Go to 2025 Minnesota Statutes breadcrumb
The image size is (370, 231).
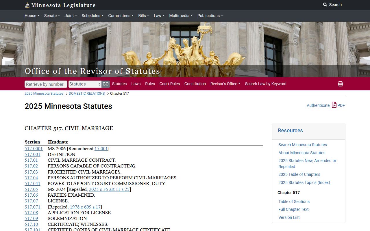click(44, 94)
